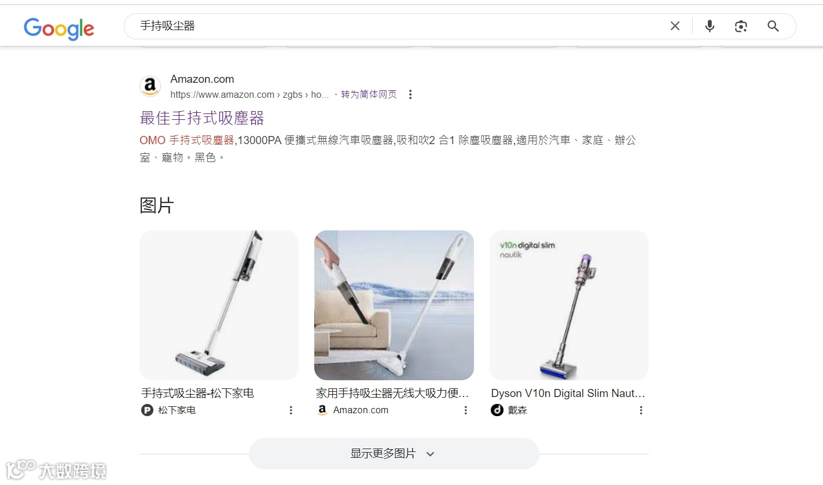Viewport: 823px width, 485px height.
Task: Open the 最佳手持式吸塵器 result title
Action: [x=202, y=118]
